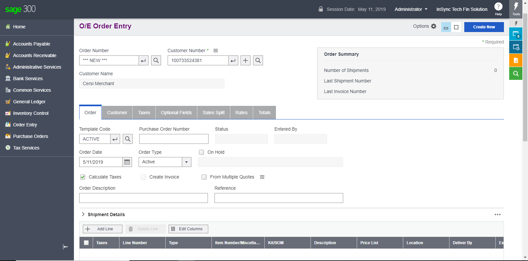
Task: Click into the Order Description field
Action: pos(144,198)
